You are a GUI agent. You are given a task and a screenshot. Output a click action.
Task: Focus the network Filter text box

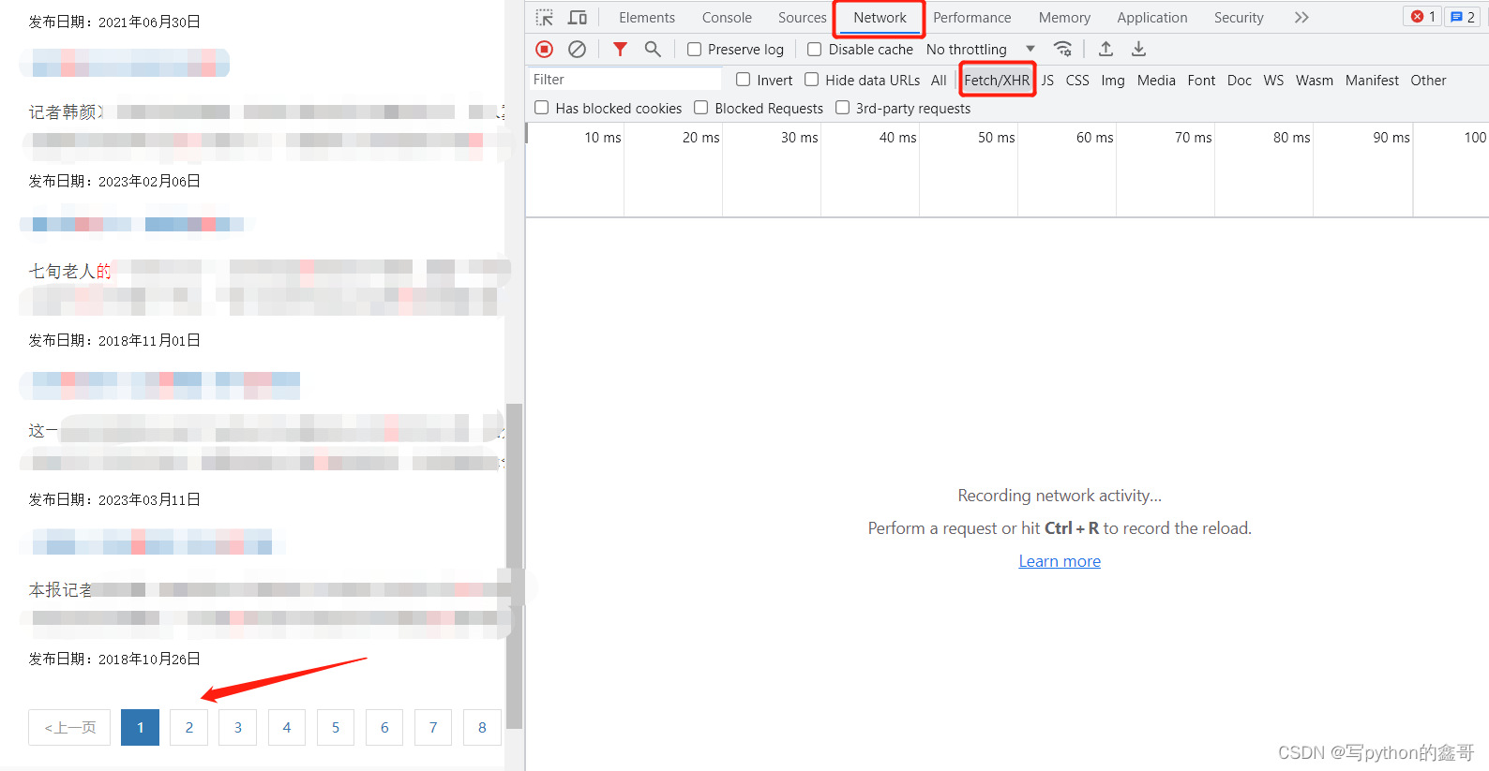point(625,80)
